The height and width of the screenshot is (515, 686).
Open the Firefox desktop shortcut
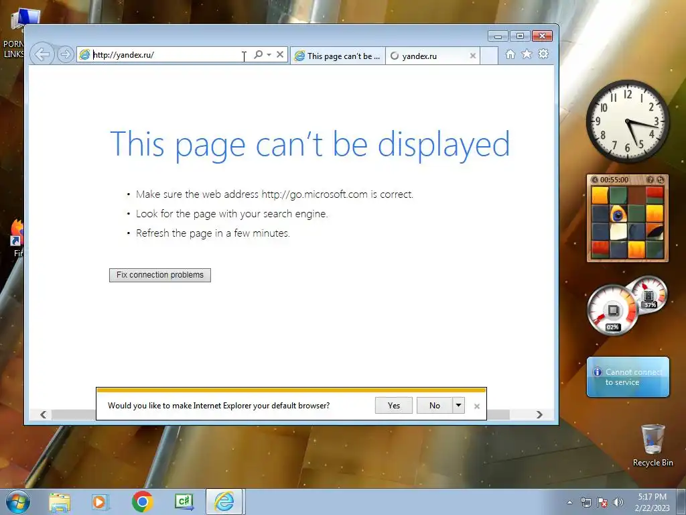17,239
